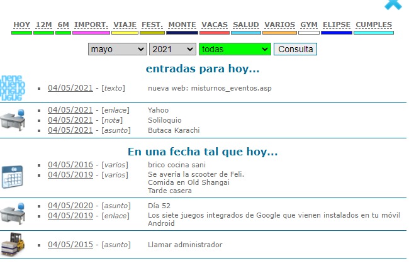Viewport: 409px width, 273px height.
Task: Open the VIAJE menu item
Action: 125,25
